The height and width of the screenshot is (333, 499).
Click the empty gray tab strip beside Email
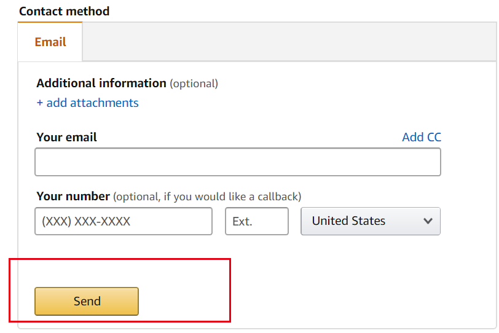pyautogui.click(x=289, y=42)
